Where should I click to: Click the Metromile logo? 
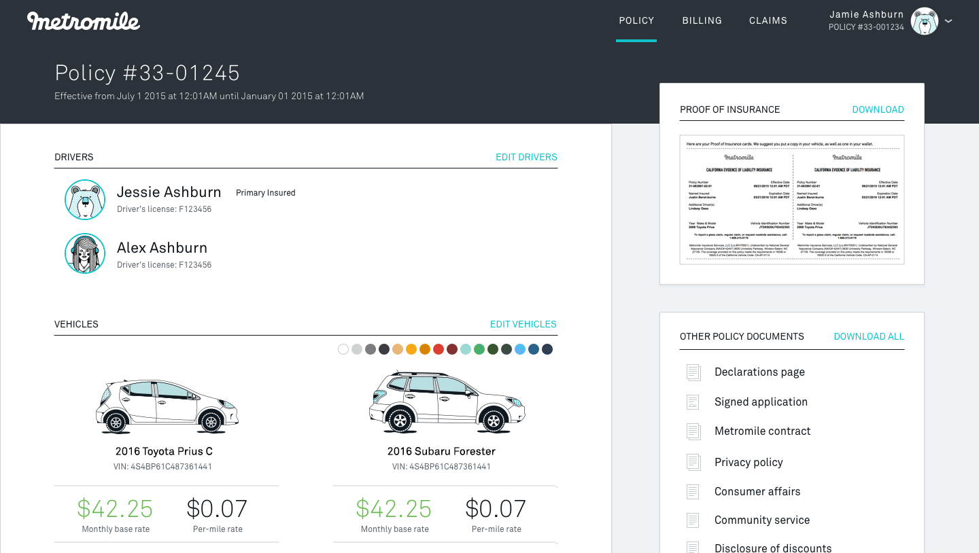84,21
